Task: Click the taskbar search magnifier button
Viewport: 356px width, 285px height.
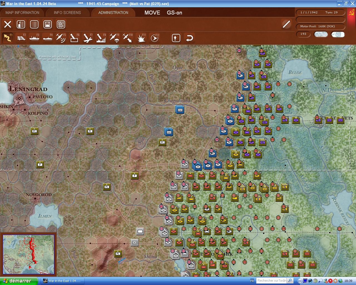Action: pyautogui.click(x=290, y=281)
